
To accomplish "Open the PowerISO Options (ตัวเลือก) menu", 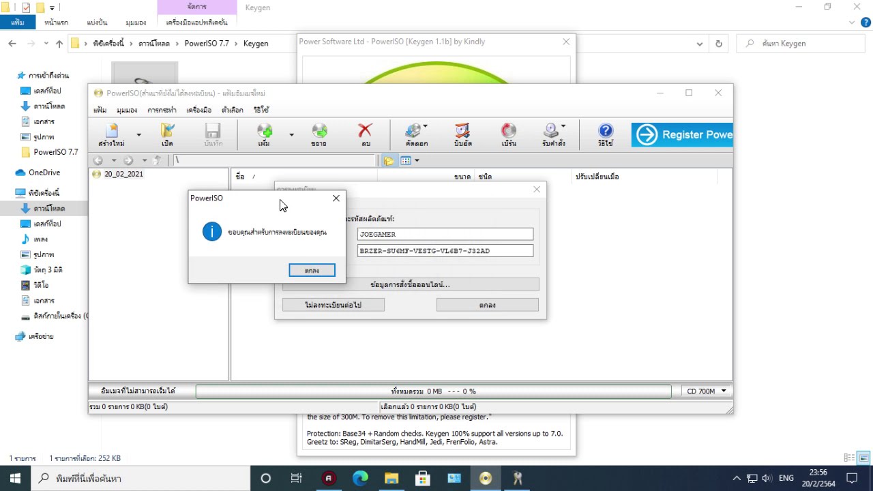I will (233, 110).
